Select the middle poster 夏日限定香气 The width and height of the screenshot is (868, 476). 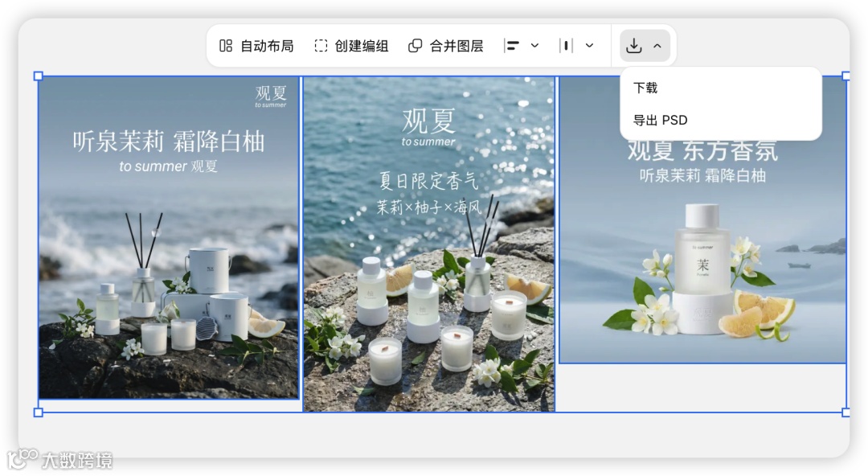coord(429,244)
